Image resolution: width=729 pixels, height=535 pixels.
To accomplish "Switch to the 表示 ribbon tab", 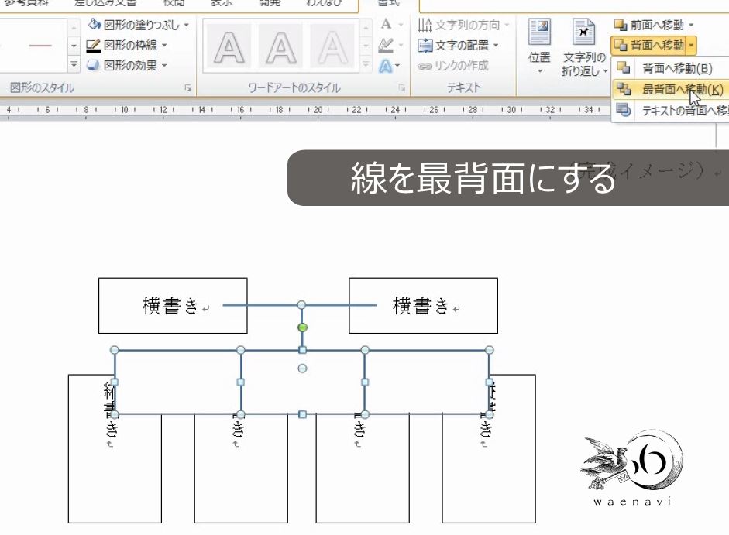I will click(x=222, y=3).
